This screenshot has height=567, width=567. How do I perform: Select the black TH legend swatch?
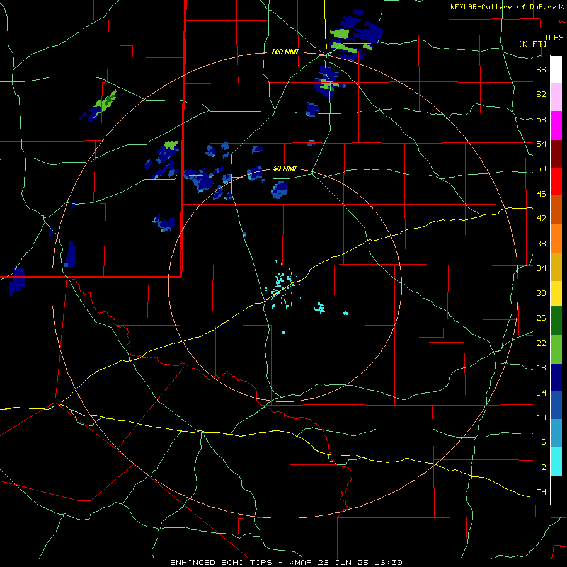[x=556, y=490]
